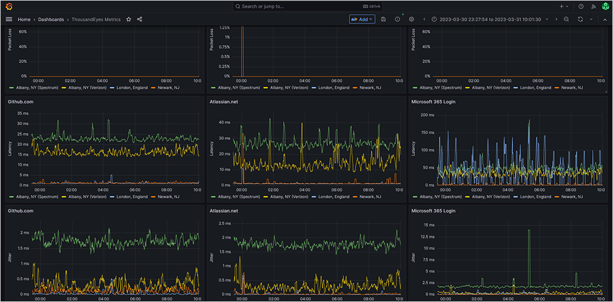Open the hamburger navigation menu
Viewport: 613px width, 302px height.
point(9,19)
